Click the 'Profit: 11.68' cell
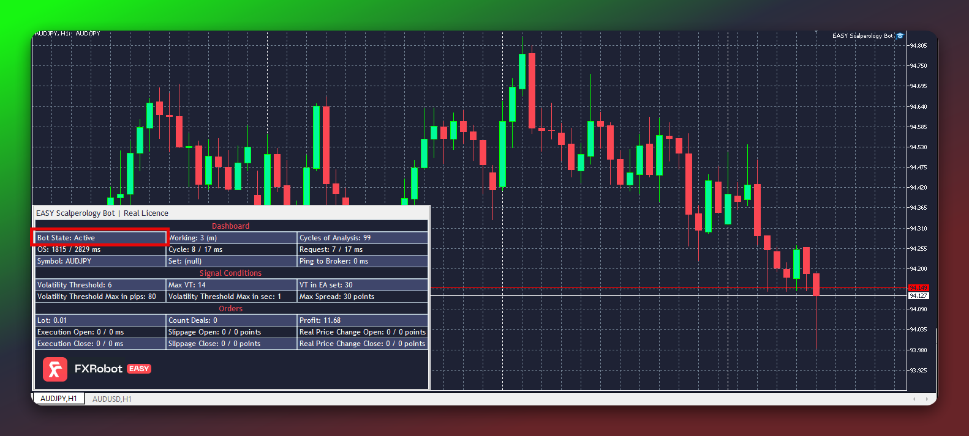 pyautogui.click(x=363, y=320)
